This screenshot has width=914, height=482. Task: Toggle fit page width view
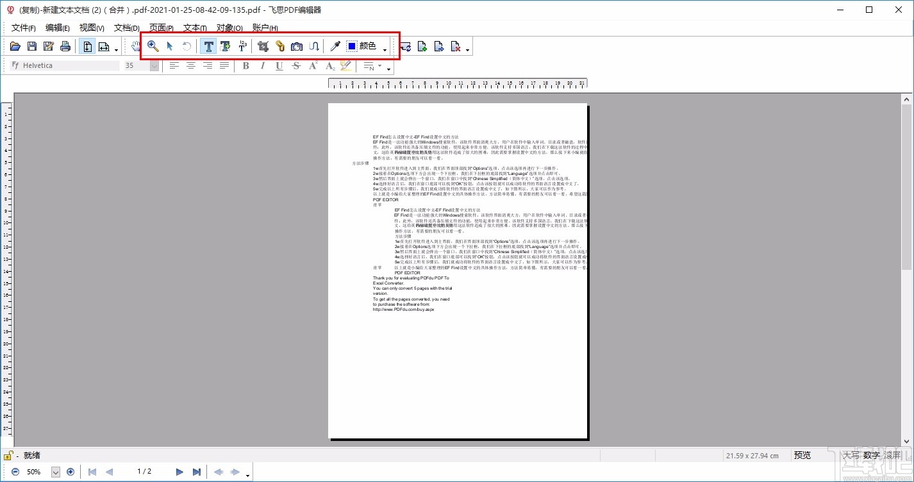click(104, 46)
